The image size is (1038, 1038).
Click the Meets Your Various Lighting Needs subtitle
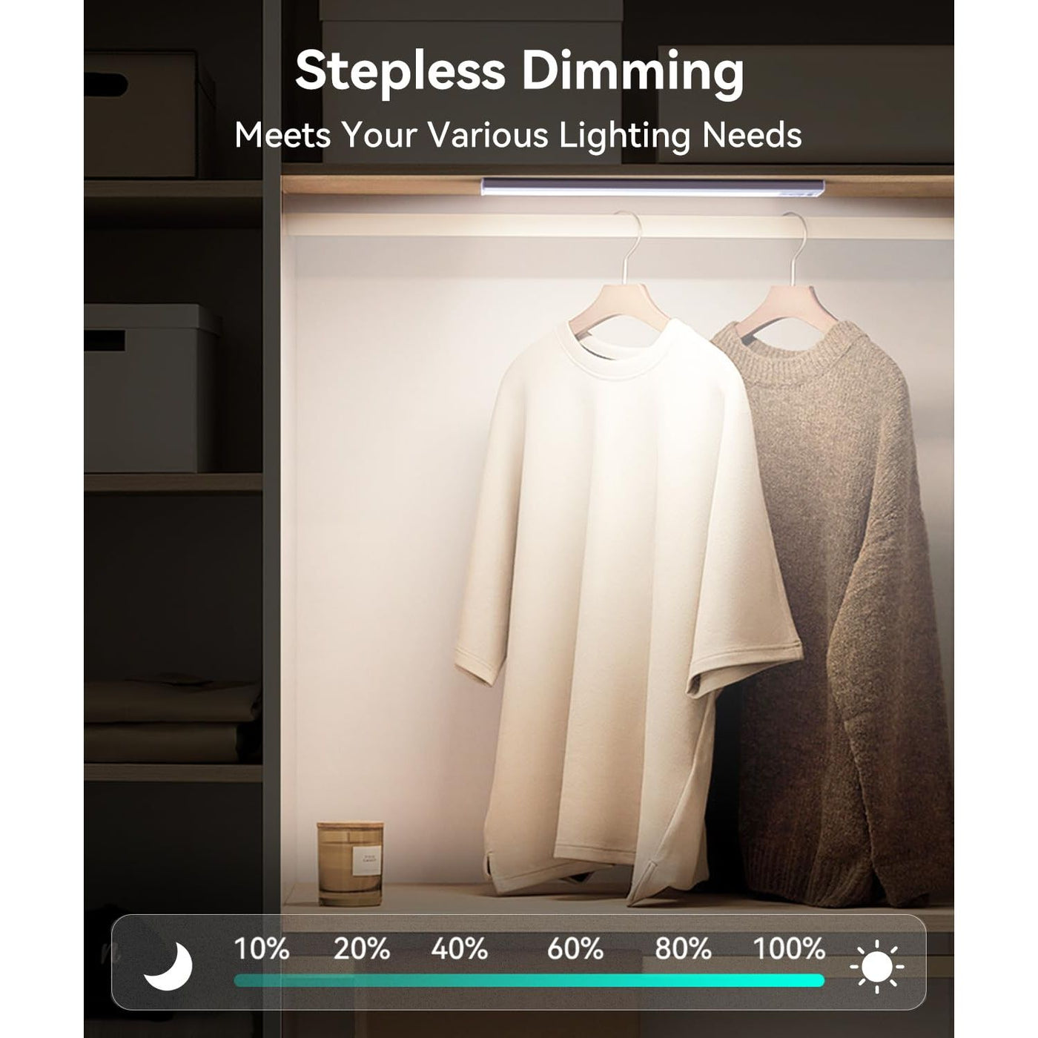click(518, 136)
